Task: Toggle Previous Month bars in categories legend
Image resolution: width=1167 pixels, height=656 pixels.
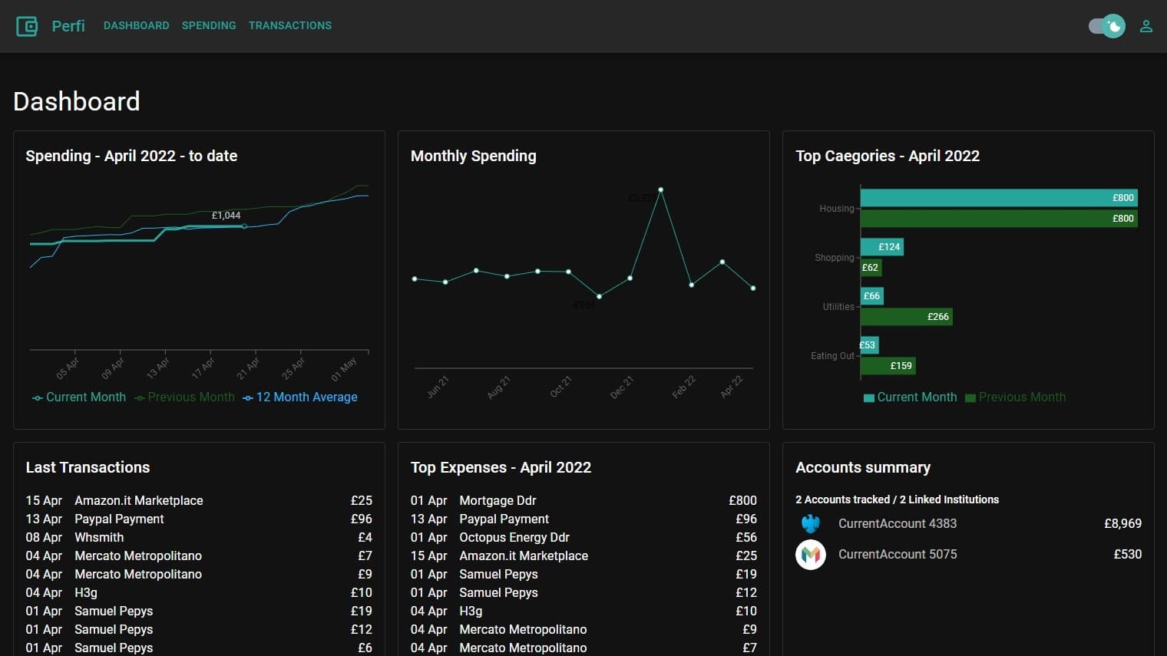Action: click(x=1015, y=397)
